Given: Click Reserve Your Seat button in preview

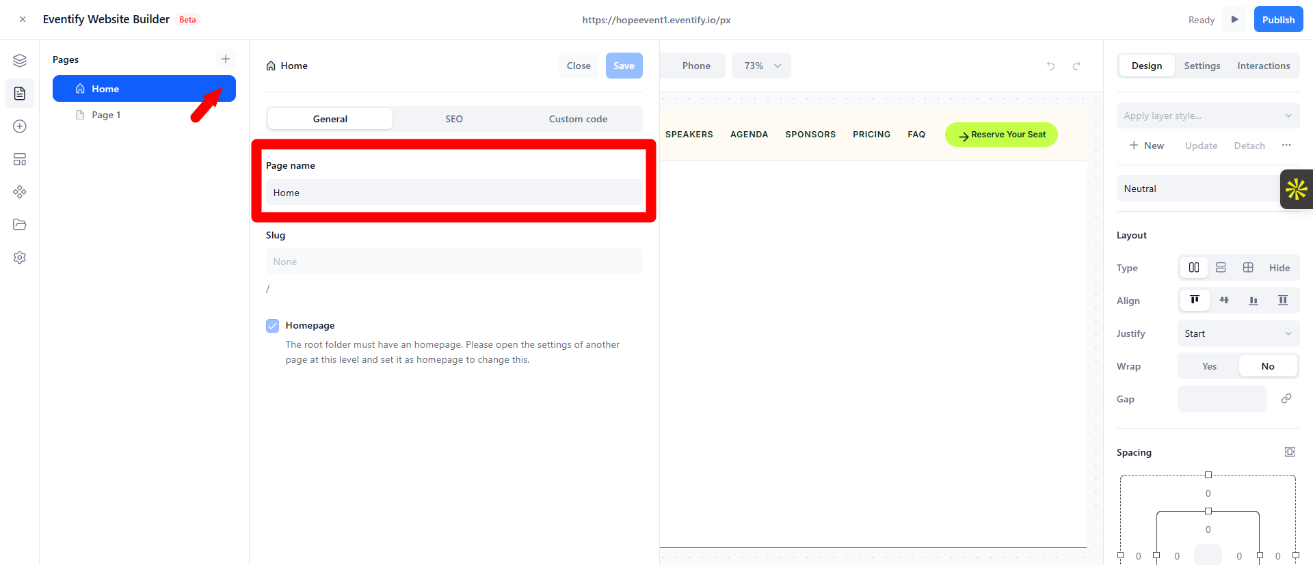Looking at the screenshot, I should click(1001, 135).
